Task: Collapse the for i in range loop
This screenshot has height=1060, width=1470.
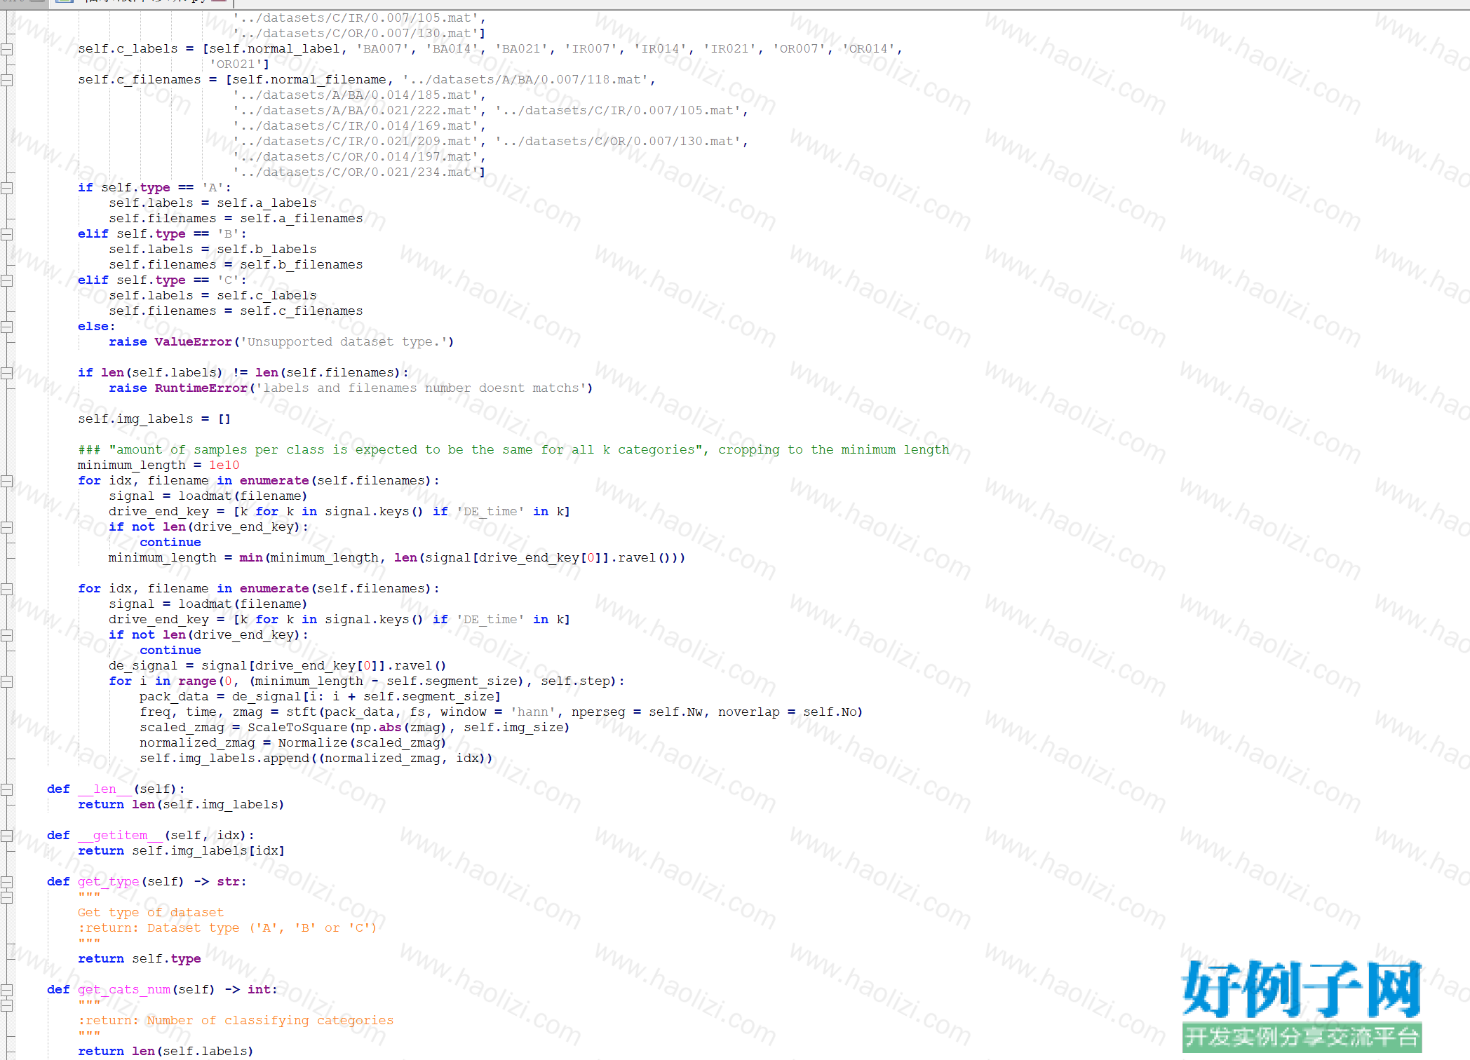Action: 6,681
